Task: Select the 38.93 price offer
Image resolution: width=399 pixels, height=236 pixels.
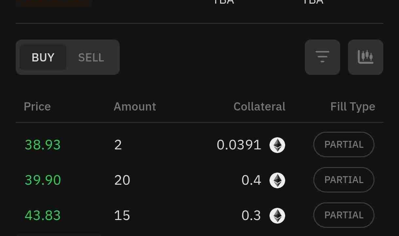Action: [43, 145]
